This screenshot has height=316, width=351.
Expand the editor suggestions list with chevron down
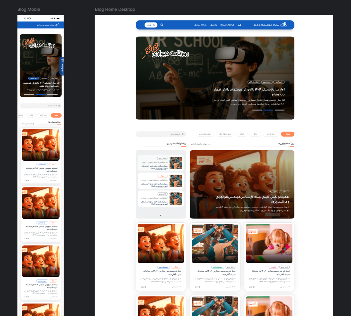[x=161, y=215]
